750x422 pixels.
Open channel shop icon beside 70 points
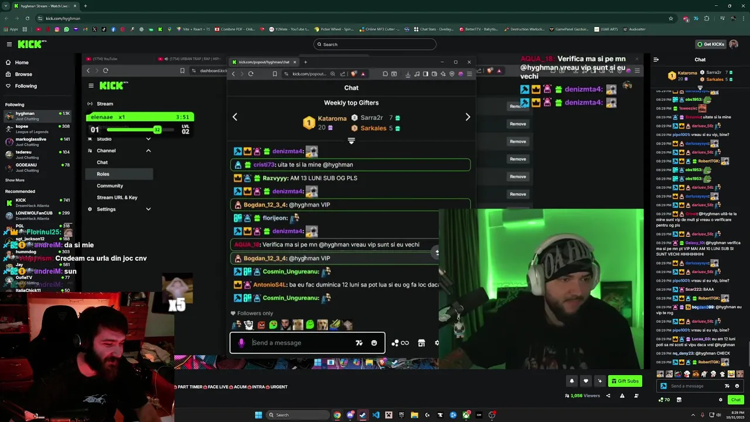coord(679,400)
